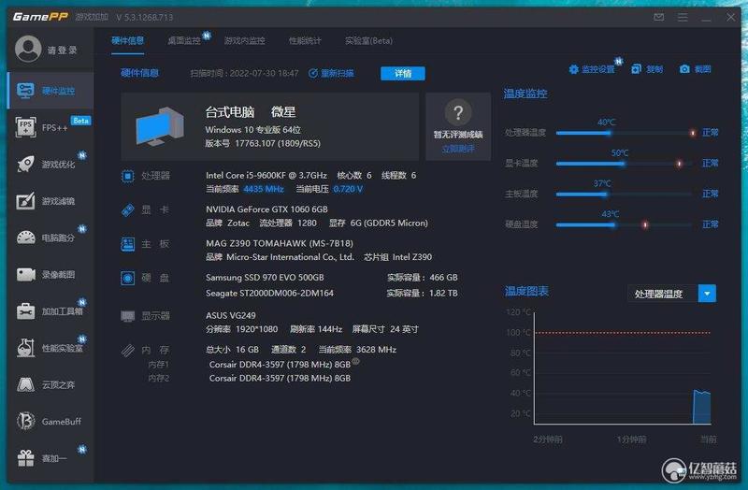748x490 pixels.
Task: Click the temperature chart area
Action: 623,367
